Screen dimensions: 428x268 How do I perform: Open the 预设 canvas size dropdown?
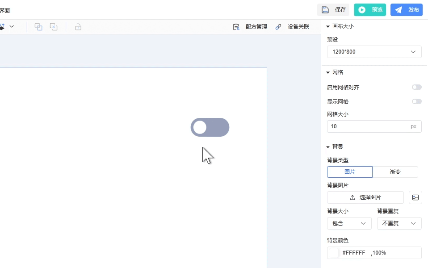coord(374,52)
